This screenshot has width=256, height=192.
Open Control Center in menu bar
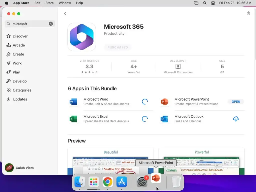tap(213, 3)
